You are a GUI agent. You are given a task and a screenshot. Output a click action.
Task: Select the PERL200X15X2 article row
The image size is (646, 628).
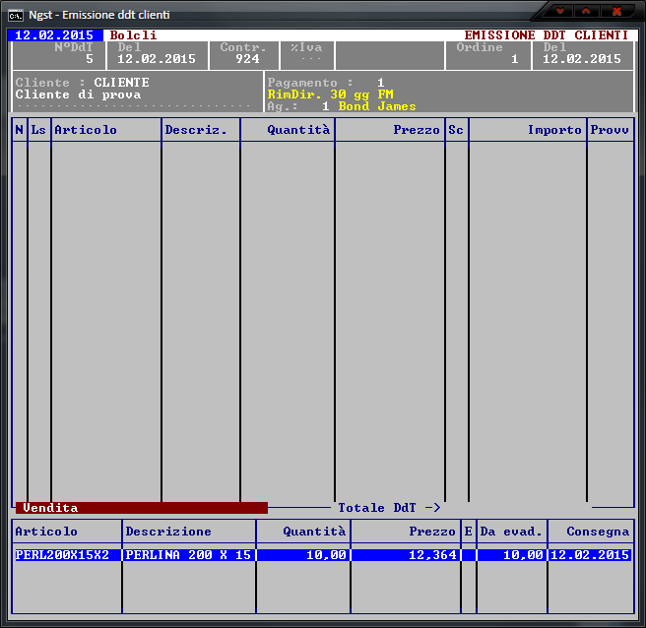pyautogui.click(x=67, y=555)
